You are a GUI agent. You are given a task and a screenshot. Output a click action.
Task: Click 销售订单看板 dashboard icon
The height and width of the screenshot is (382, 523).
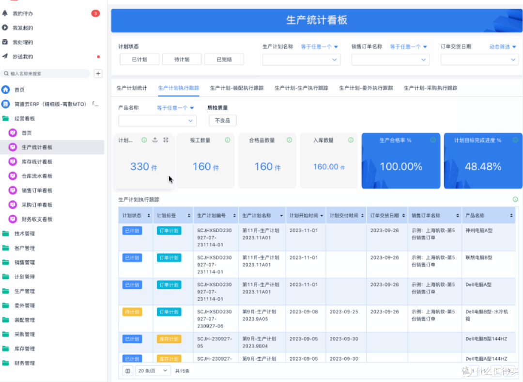[x=13, y=191]
